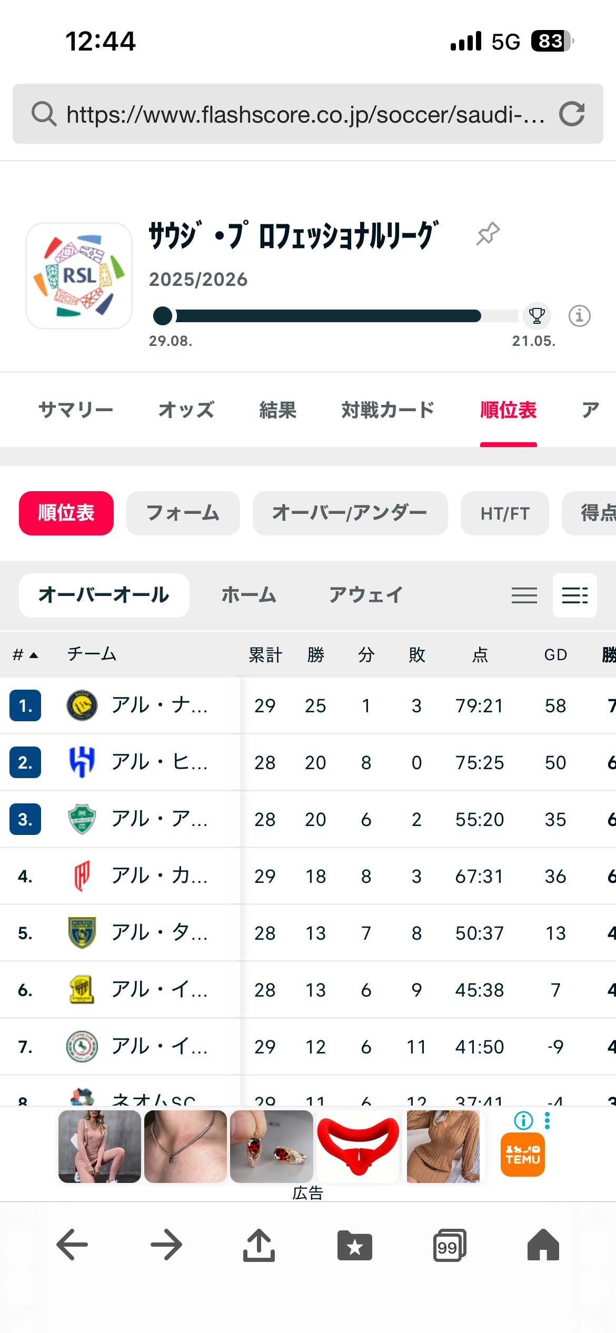
Task: Tap the URL address field
Action: click(305, 114)
